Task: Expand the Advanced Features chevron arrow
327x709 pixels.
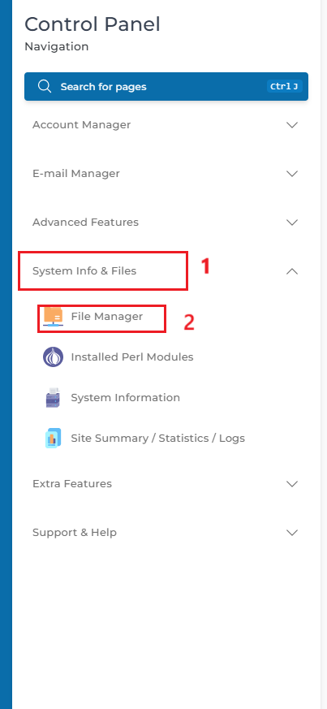Action: 292,223
